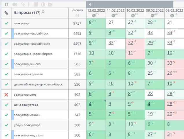Click the paperclip link icon in toolbar
The image size is (184, 139).
[x=23, y=4]
